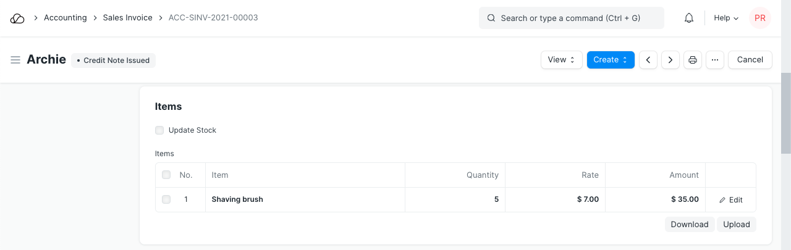Focus the search command bar
Screen dimensions: 791x250
pyautogui.click(x=571, y=19)
